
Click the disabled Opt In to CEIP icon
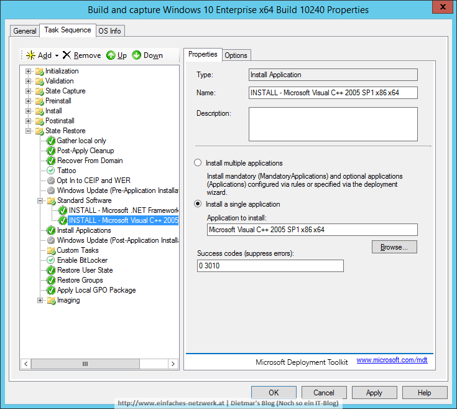tap(51, 181)
